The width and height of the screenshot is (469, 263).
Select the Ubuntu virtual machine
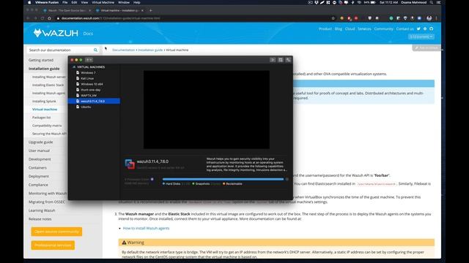(94, 107)
